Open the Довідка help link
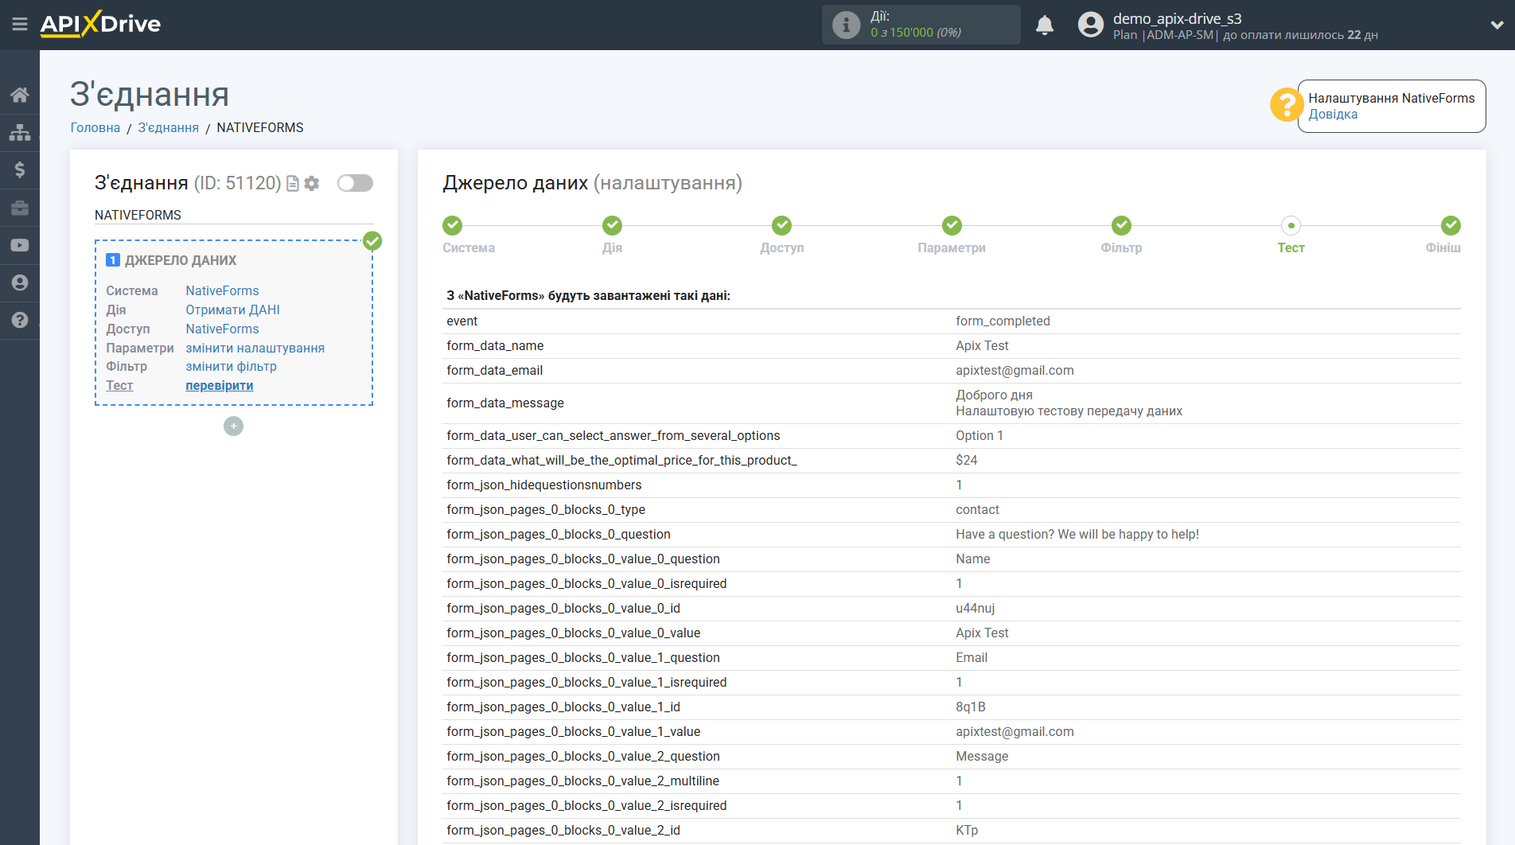The width and height of the screenshot is (1515, 845). pos(1333,114)
